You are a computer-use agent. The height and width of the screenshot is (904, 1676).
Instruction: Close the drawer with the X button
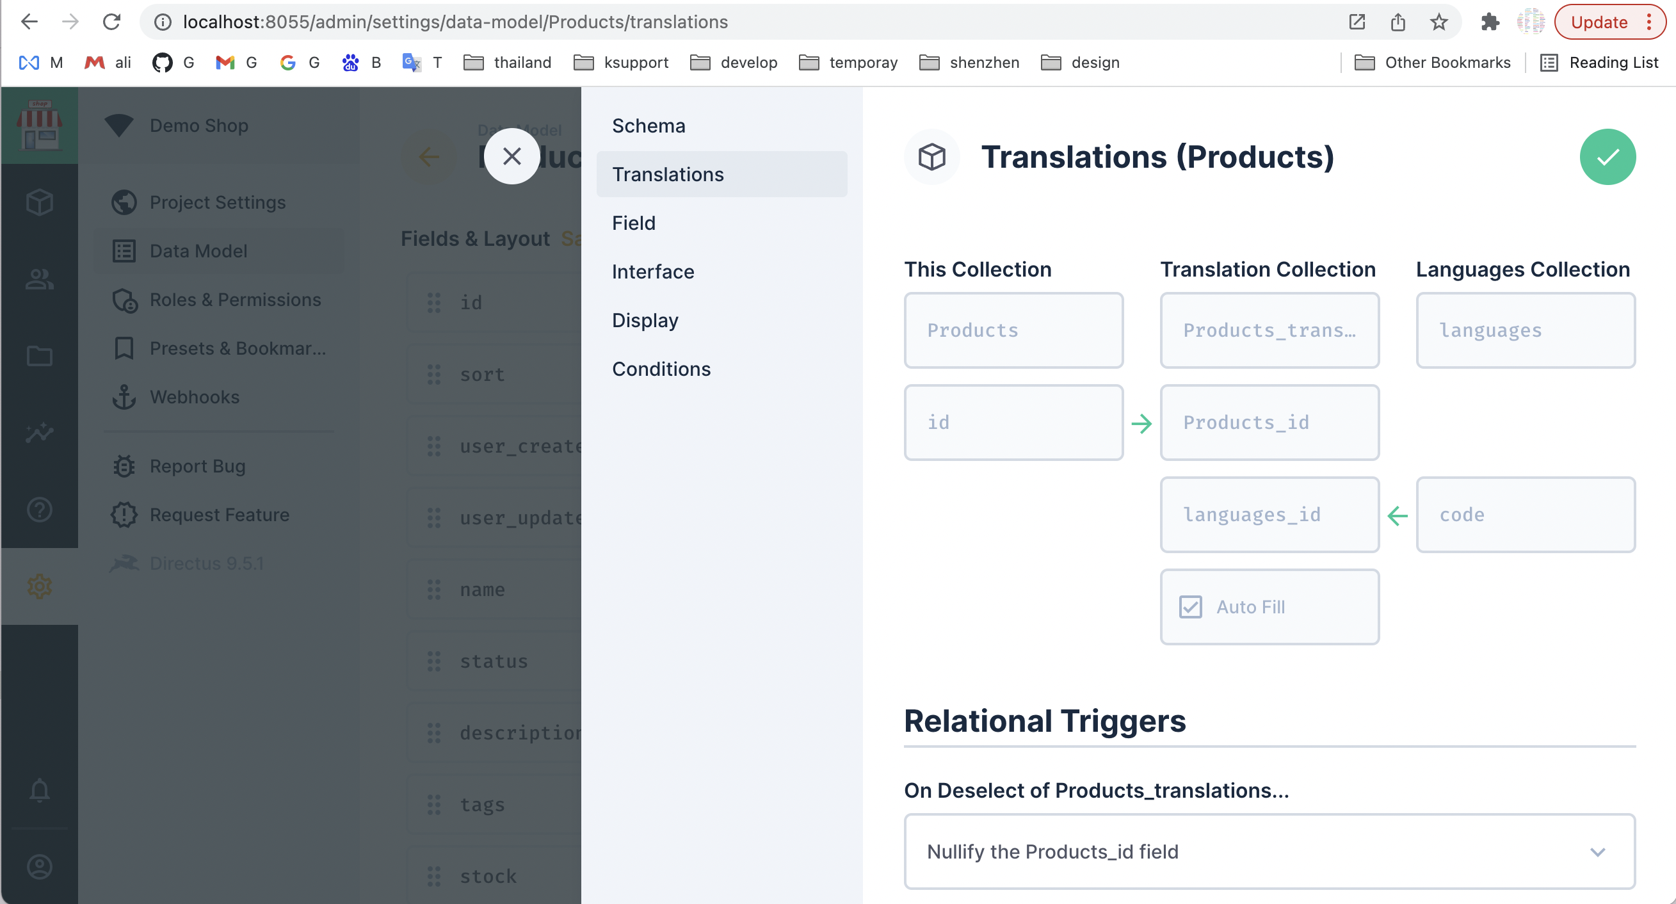[512, 156]
